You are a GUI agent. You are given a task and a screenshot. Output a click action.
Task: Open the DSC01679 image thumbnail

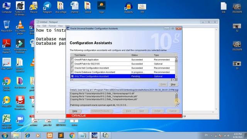point(237,46)
